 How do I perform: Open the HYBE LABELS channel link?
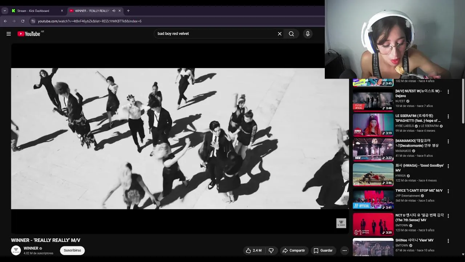pos(404,126)
